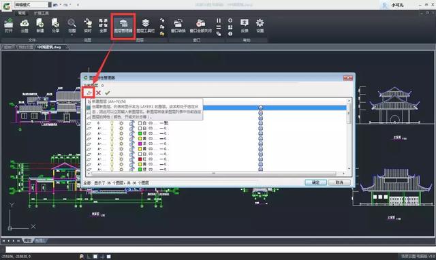
Task: Toggle the lightbulb on layer 0 row
Action: coord(112,123)
